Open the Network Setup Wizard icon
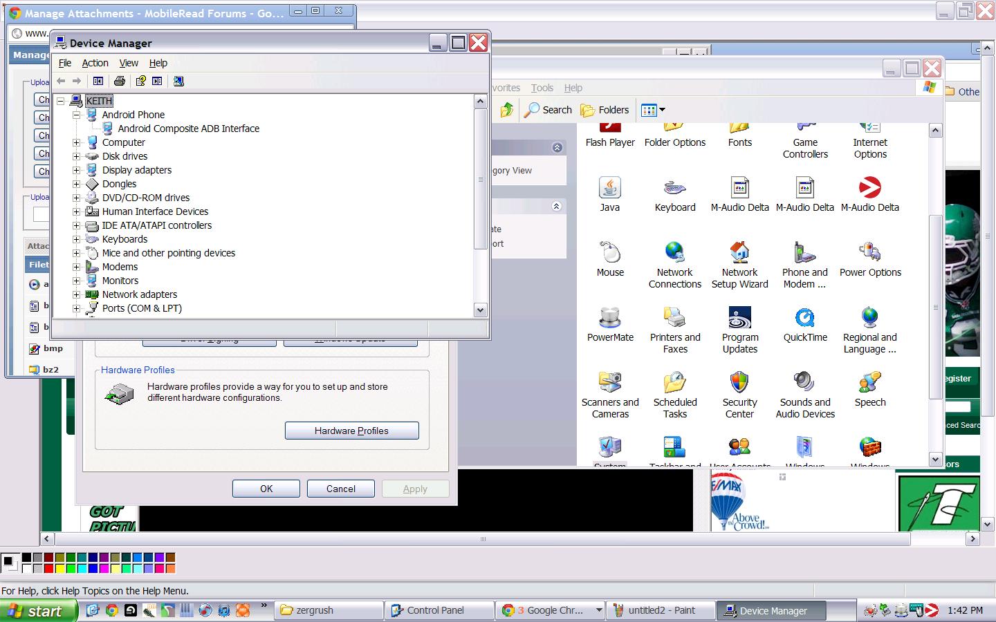 coord(740,265)
